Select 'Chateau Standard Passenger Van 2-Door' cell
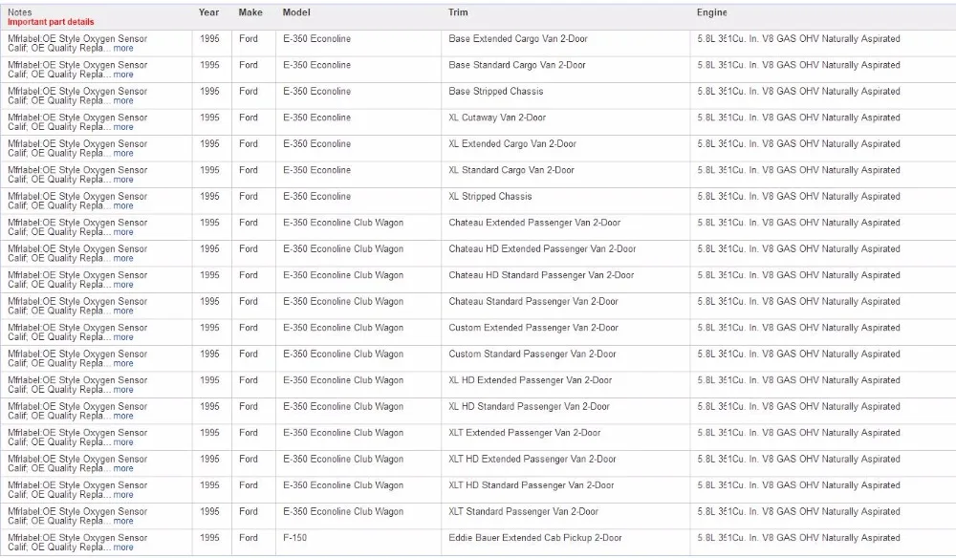 click(x=533, y=301)
